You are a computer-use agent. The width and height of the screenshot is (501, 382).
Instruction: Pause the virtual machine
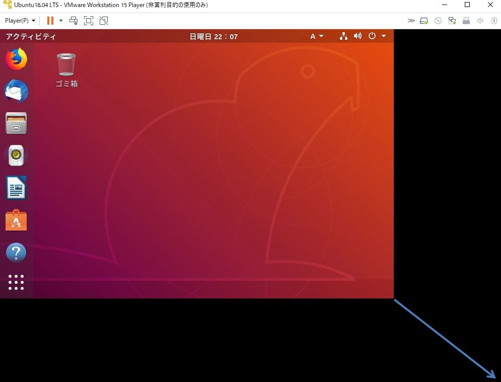[x=50, y=21]
